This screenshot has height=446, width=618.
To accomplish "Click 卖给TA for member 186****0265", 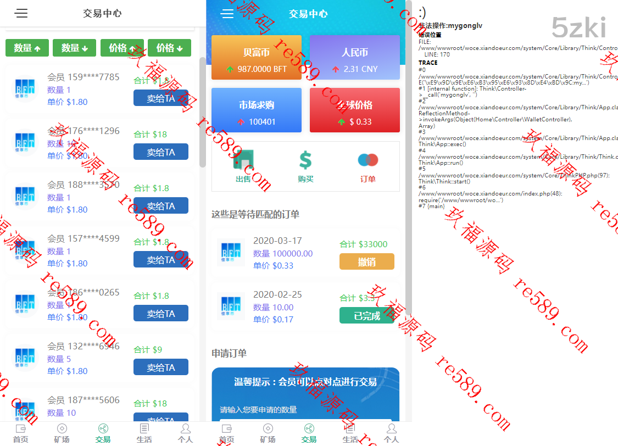I will coord(161,314).
